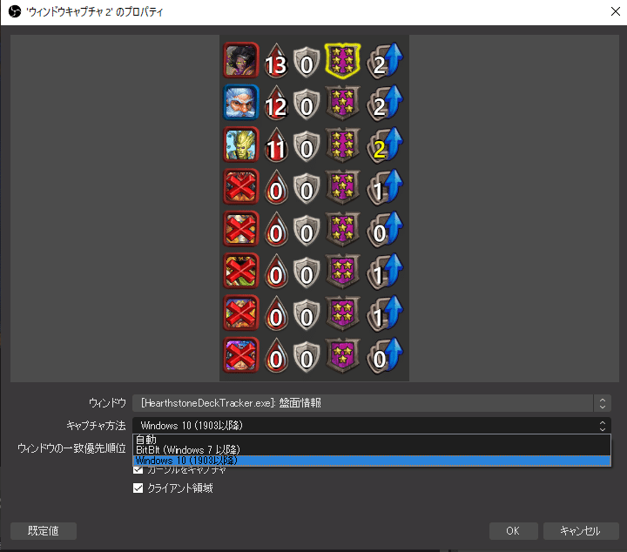Click the キャプチャ方法 combo box

click(372, 425)
